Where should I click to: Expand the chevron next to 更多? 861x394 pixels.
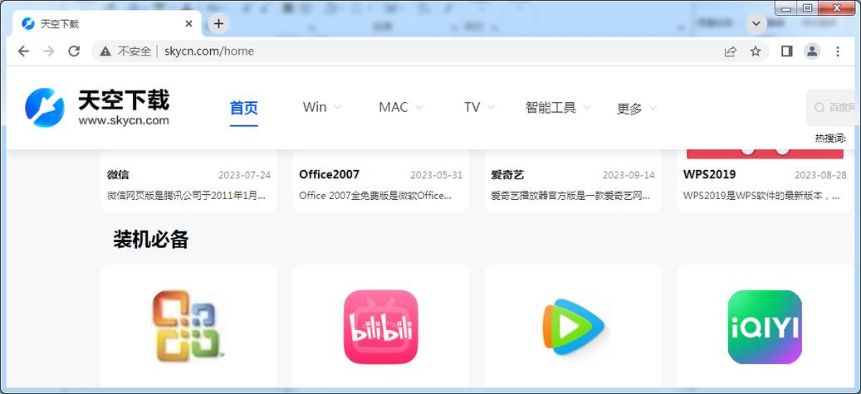pos(653,108)
